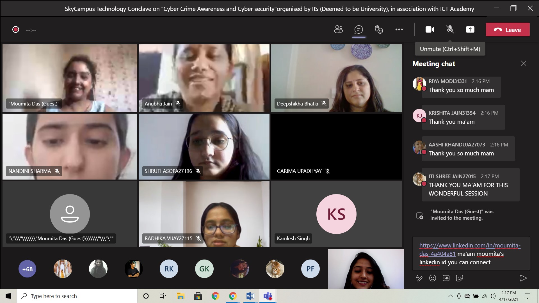Screen dimensions: 539x303
Task: Expand the +68 more participants bubble
Action: point(27,269)
